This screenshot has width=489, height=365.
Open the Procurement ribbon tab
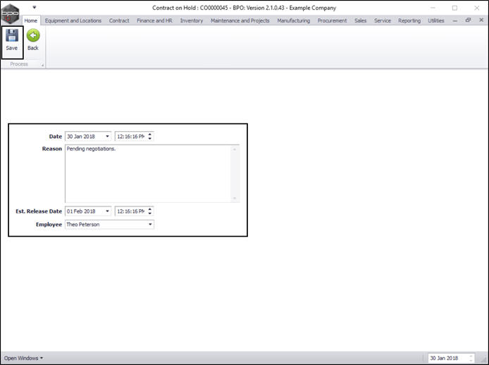coord(332,20)
